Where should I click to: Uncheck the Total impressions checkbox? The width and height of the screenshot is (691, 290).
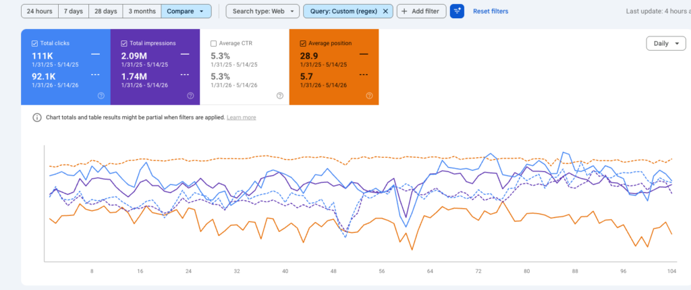pos(124,43)
